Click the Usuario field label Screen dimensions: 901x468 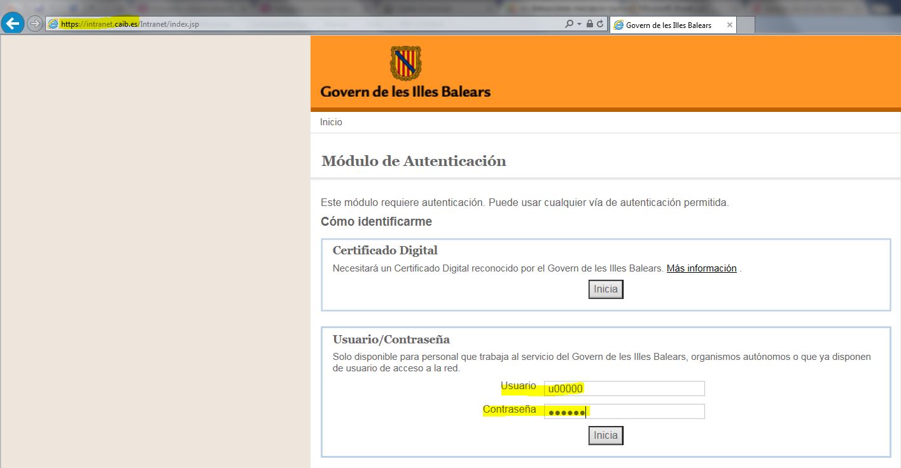[x=519, y=387]
